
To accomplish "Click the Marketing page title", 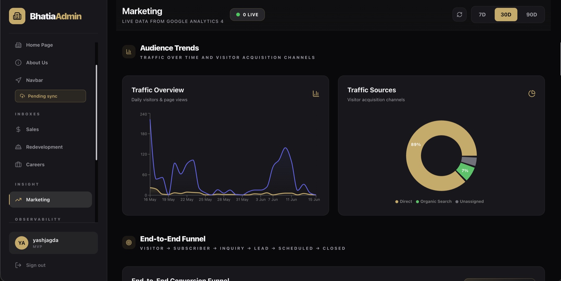I will tap(142, 11).
